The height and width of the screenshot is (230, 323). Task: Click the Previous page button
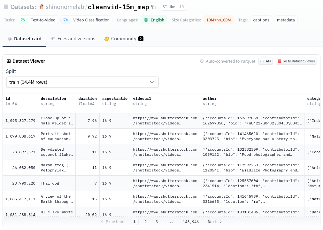[x=112, y=222]
